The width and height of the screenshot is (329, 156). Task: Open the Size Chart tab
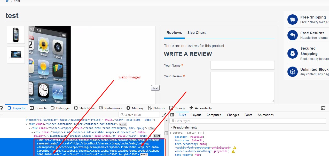[x=197, y=33]
